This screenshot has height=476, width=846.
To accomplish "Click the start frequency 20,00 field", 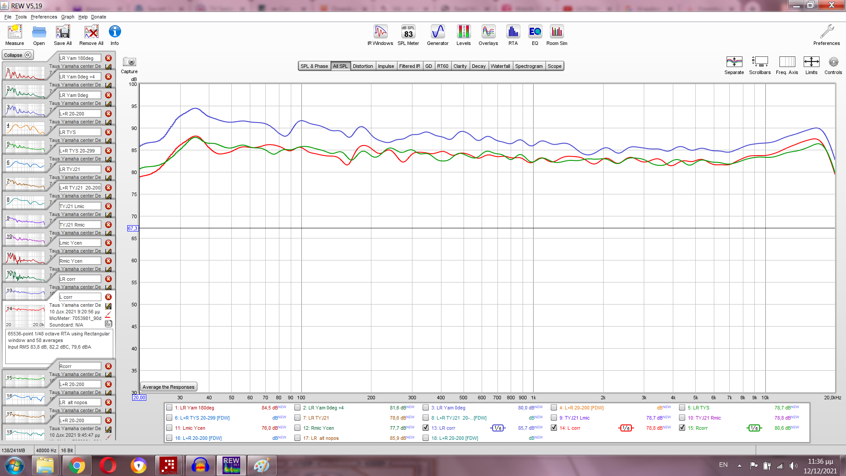I will coord(139,398).
